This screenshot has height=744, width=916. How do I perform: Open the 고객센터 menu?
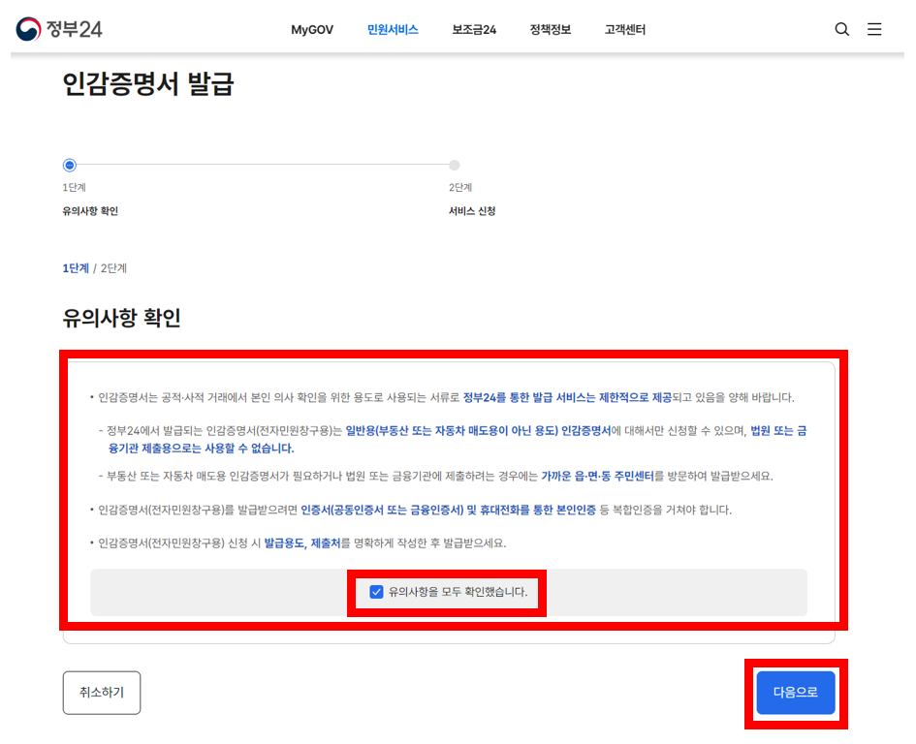(624, 30)
